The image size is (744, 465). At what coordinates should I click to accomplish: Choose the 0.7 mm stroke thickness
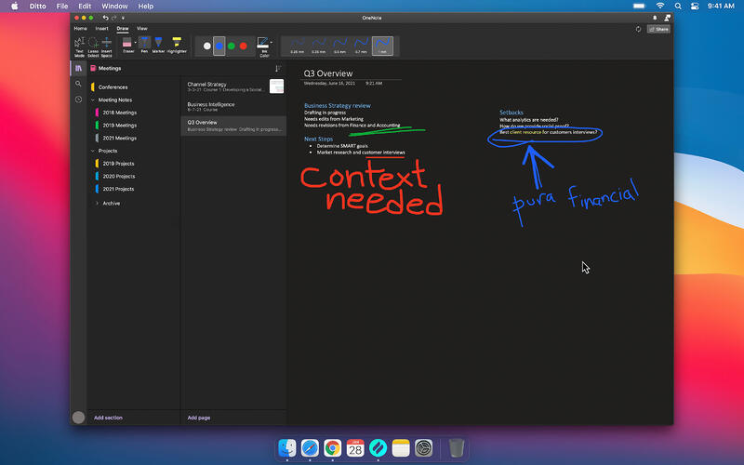coord(361,46)
